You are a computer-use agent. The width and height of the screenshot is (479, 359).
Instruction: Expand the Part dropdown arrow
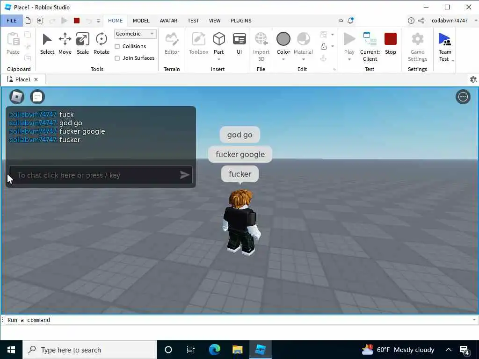219,59
